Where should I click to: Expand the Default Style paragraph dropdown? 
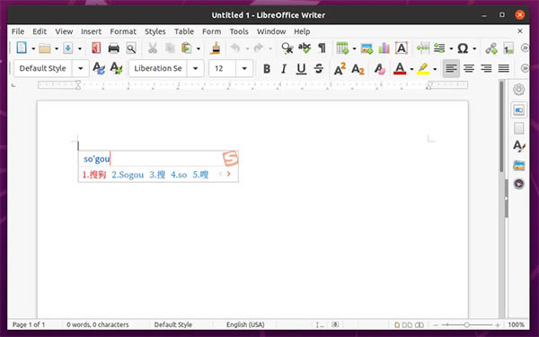pyautogui.click(x=80, y=69)
